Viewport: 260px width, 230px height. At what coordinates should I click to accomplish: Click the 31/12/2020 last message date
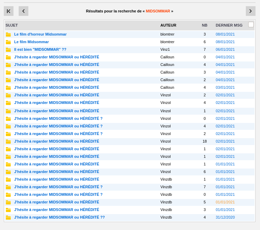225,217
